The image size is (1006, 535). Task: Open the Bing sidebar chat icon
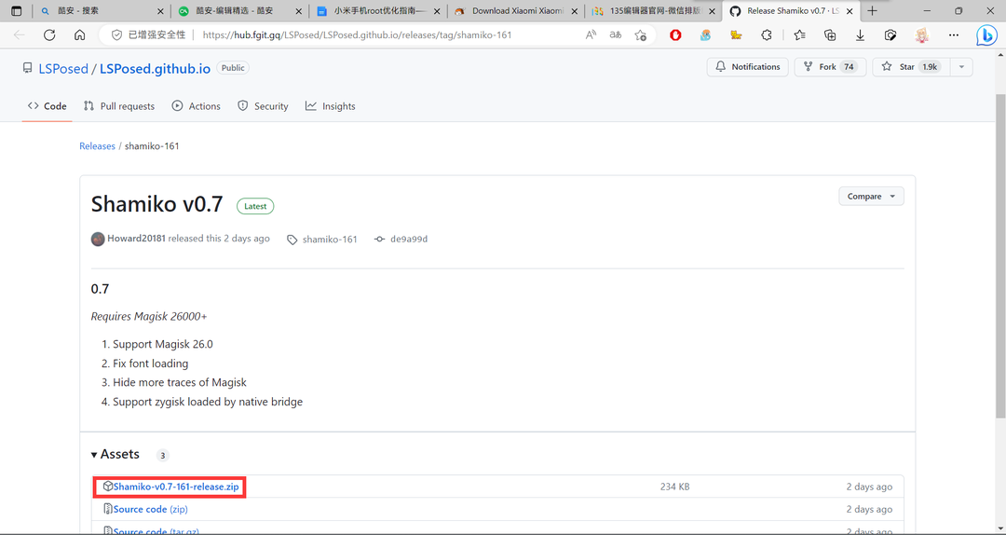(x=986, y=35)
